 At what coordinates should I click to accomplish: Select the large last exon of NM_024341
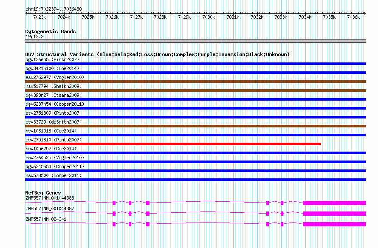pos(334,224)
